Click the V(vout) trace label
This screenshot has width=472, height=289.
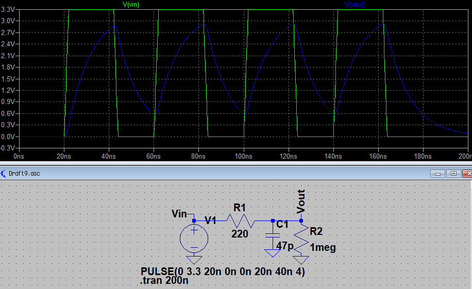355,4
